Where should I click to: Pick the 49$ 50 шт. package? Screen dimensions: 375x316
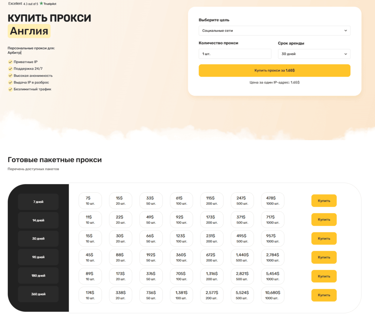click(x=151, y=219)
